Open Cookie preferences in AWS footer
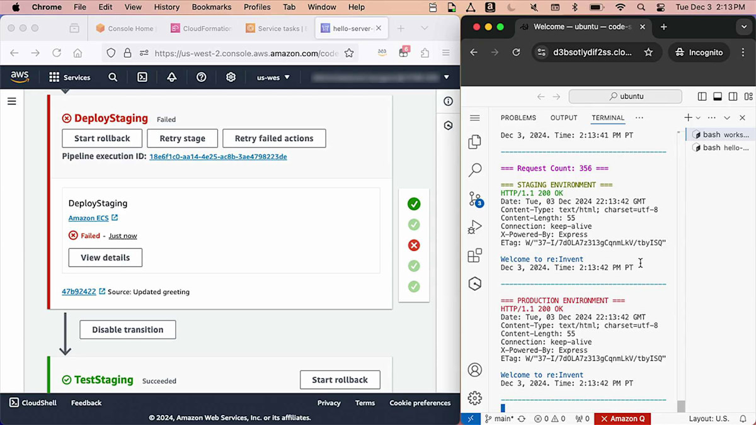Image resolution: width=756 pixels, height=425 pixels. click(420, 403)
